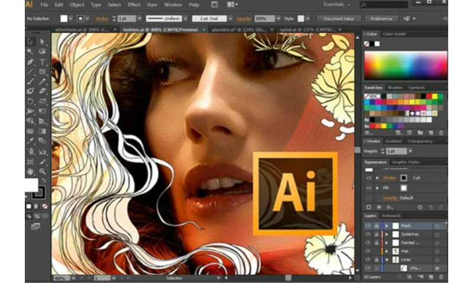The image size is (473, 283).
Task: Open the Effect menu
Action: point(134,5)
